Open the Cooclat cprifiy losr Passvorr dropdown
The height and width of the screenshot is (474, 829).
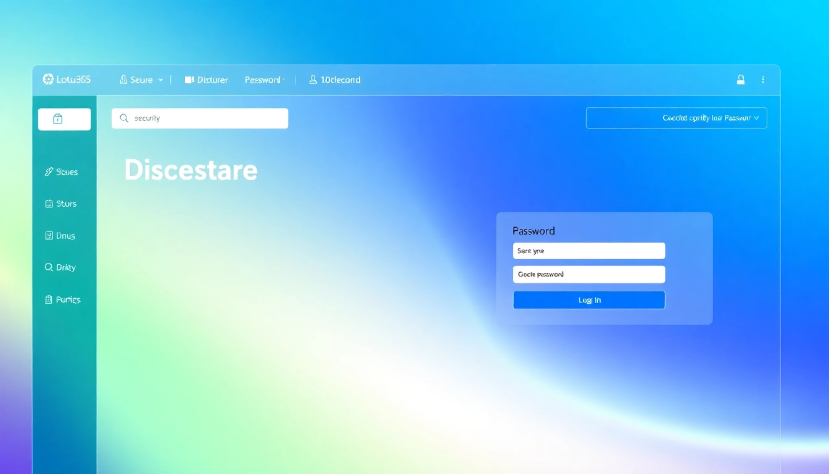pyautogui.click(x=676, y=118)
